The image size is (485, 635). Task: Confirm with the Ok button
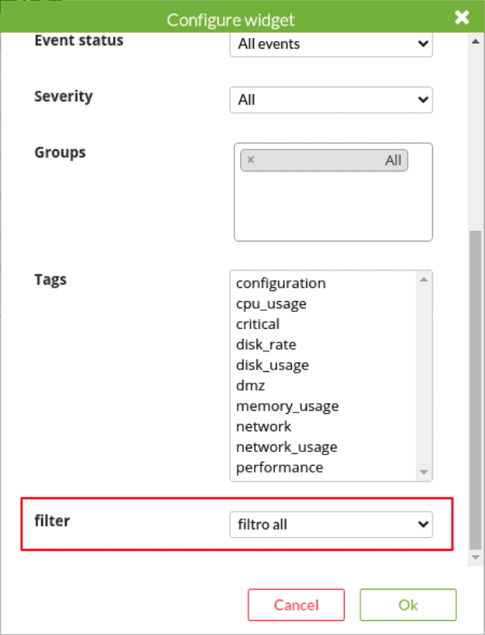pos(408,605)
